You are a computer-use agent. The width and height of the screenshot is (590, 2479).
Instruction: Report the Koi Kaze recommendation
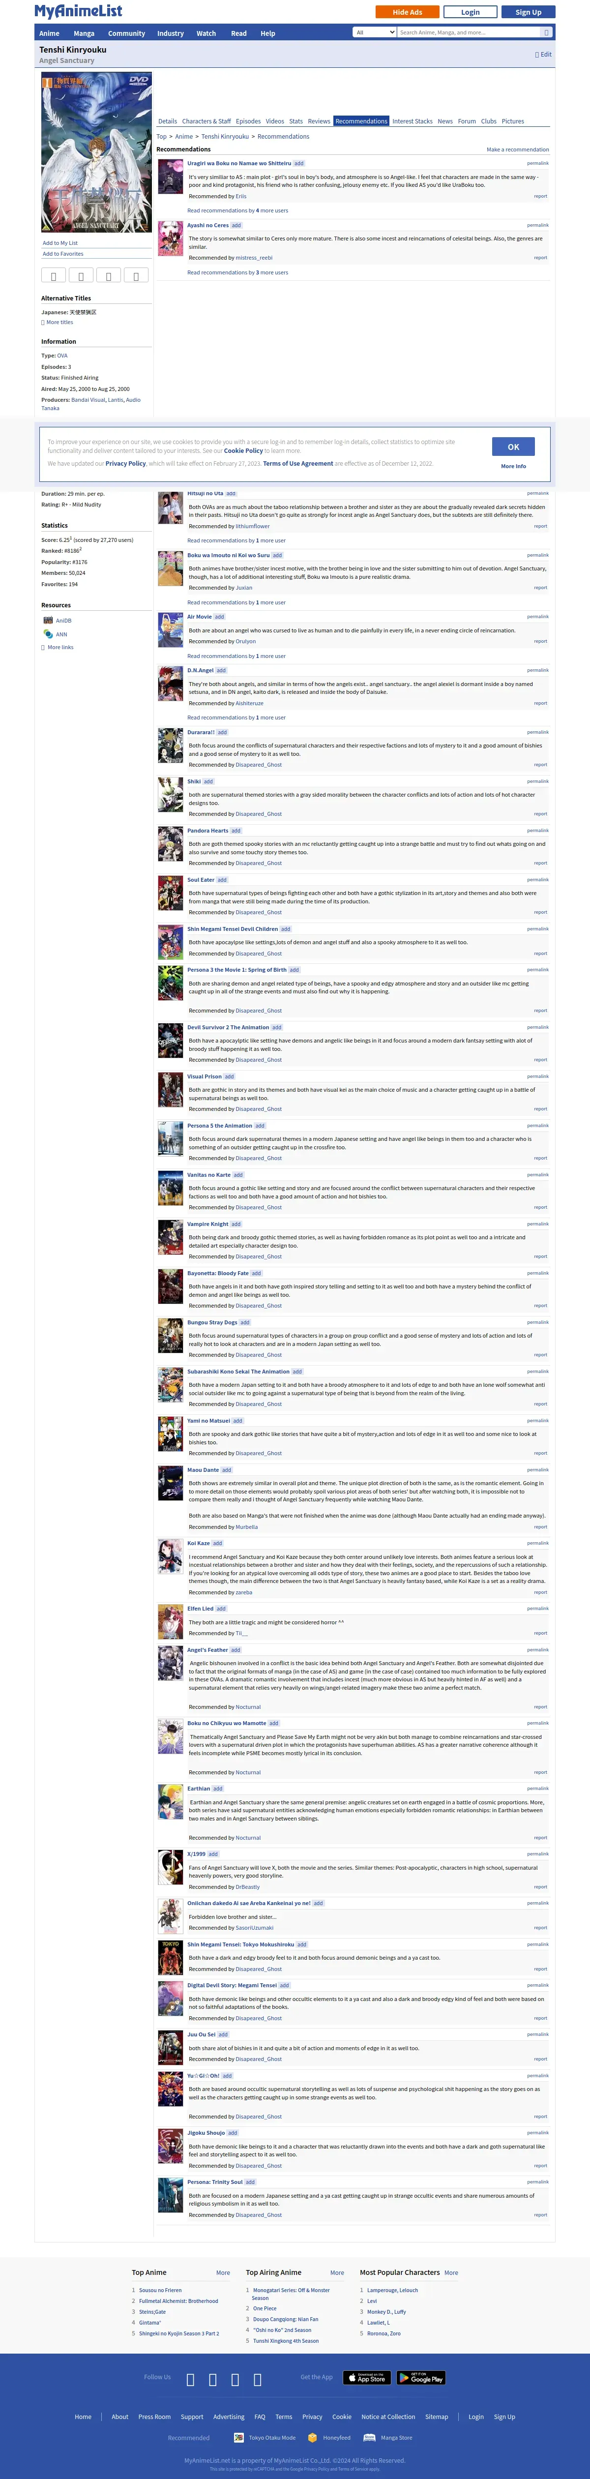(541, 1592)
